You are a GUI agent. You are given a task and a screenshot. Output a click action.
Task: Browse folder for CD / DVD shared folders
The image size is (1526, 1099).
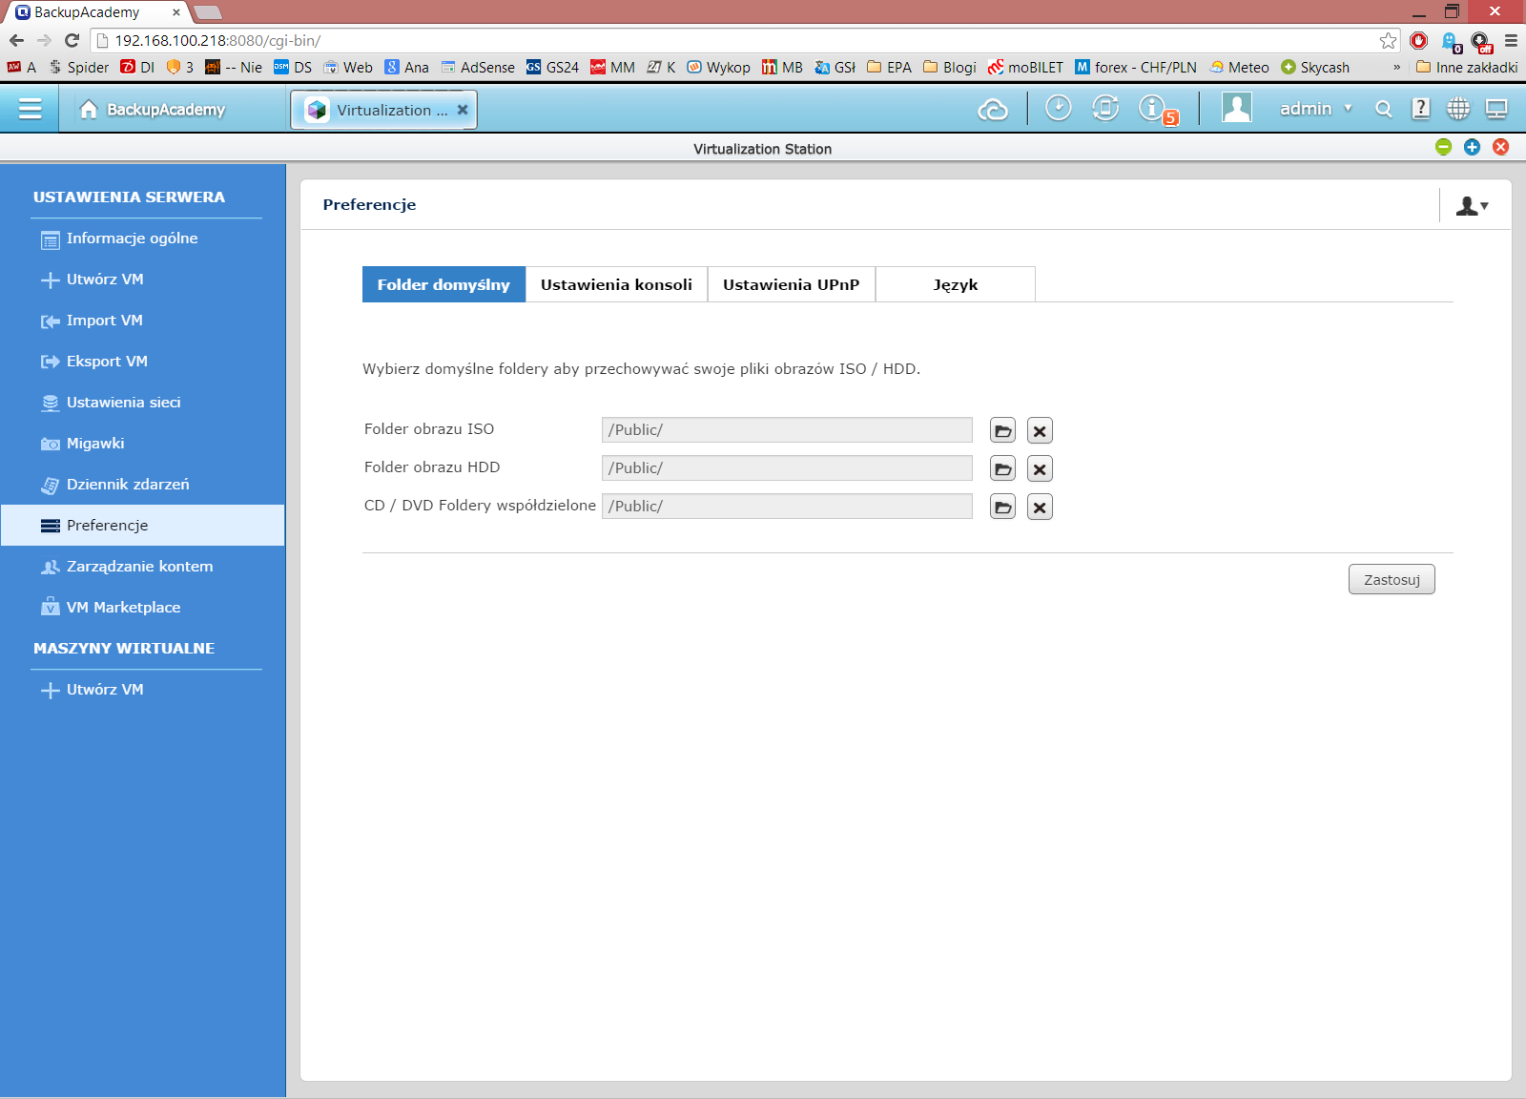point(1002,508)
